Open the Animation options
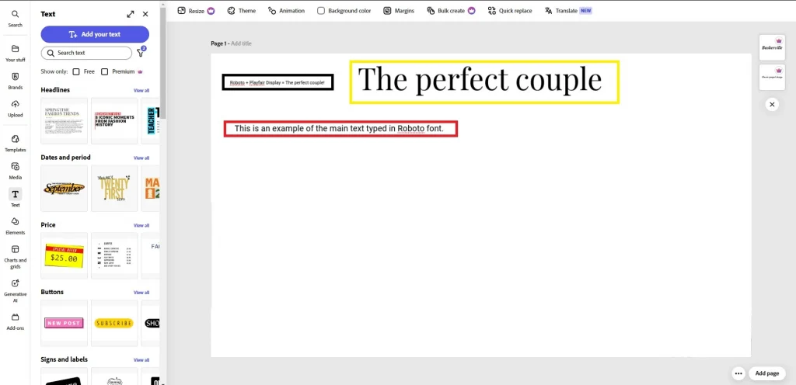This screenshot has width=796, height=385. (286, 11)
